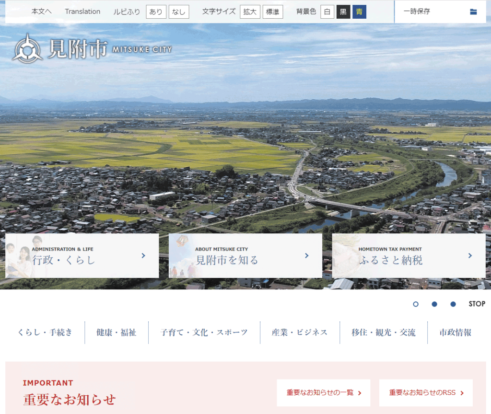Image resolution: width=491 pixels, height=414 pixels.
Task: Open the Translation language selector
Action: (x=82, y=11)
